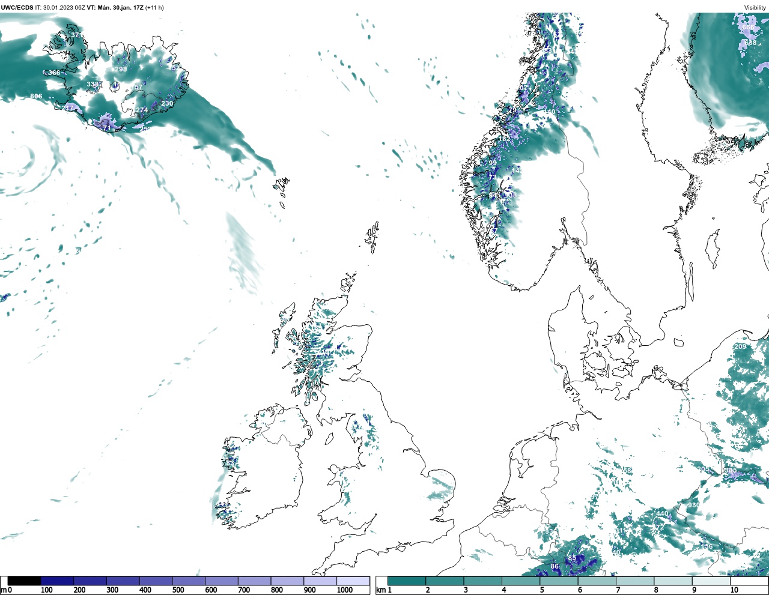Image resolution: width=769 pixels, height=595 pixels.
Task: Click the white swatch past 10 km
Action: click(x=749, y=581)
